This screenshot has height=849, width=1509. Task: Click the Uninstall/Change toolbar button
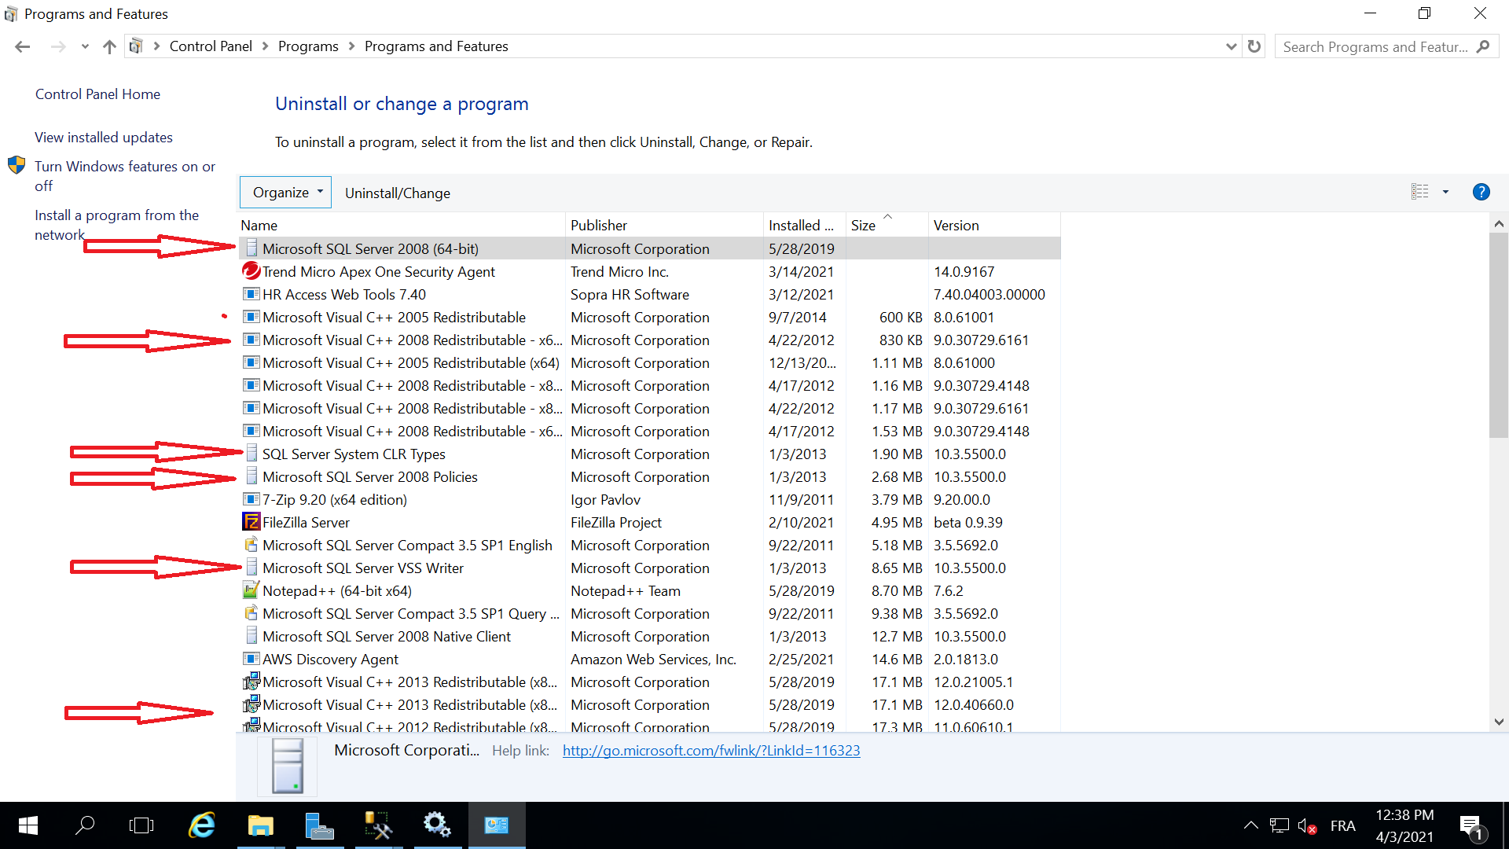(x=397, y=193)
